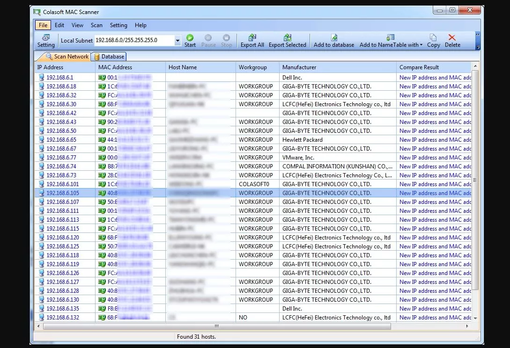
Task: Click the computer icon for 192.168.6.105
Action: pos(41,193)
